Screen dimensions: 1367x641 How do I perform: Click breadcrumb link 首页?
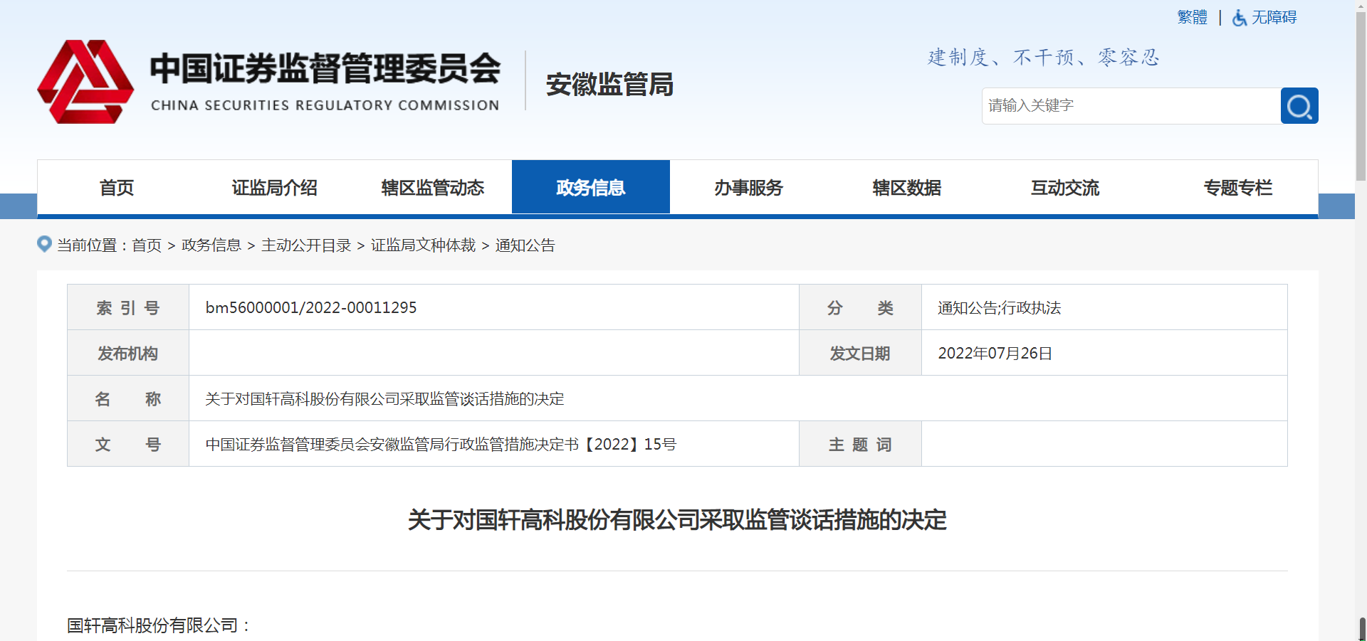click(147, 245)
